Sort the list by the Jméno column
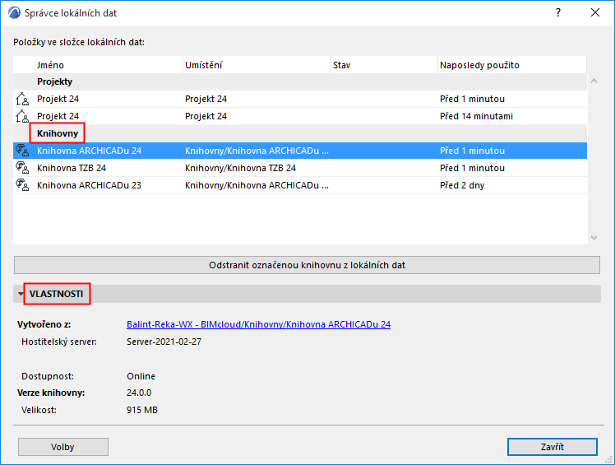Viewport: 615px width, 465px height. point(109,65)
